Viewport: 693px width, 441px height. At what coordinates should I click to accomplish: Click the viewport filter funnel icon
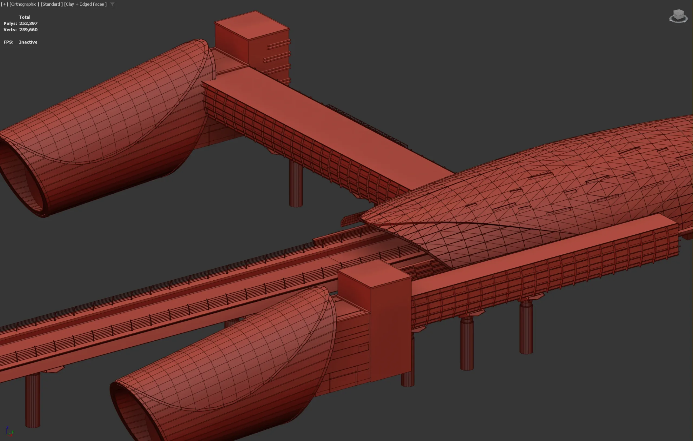[x=113, y=4]
